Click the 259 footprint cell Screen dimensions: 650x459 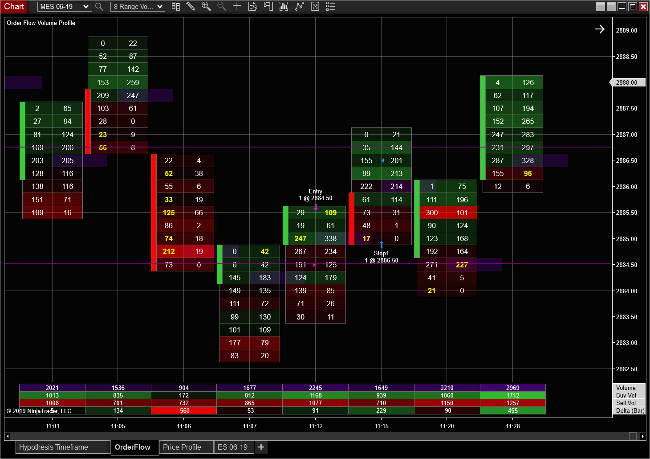[133, 82]
